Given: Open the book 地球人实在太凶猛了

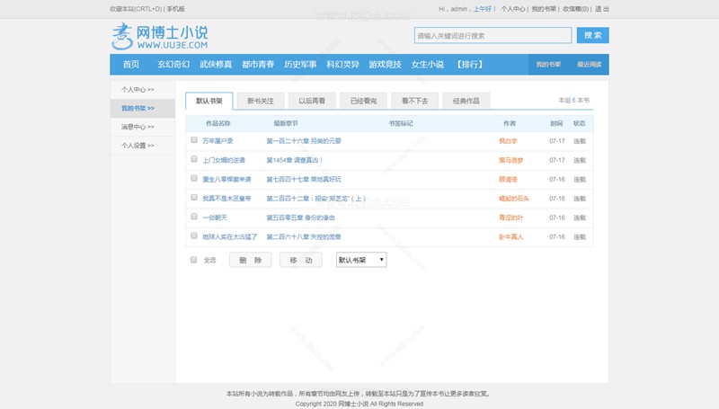Looking at the screenshot, I should point(230,237).
